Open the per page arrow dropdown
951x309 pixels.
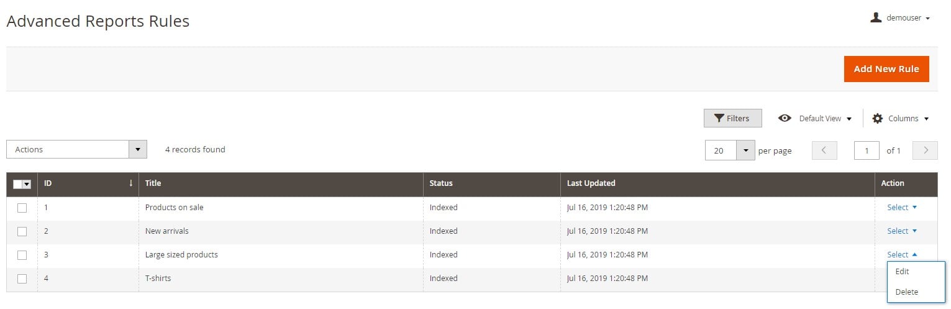(x=745, y=150)
